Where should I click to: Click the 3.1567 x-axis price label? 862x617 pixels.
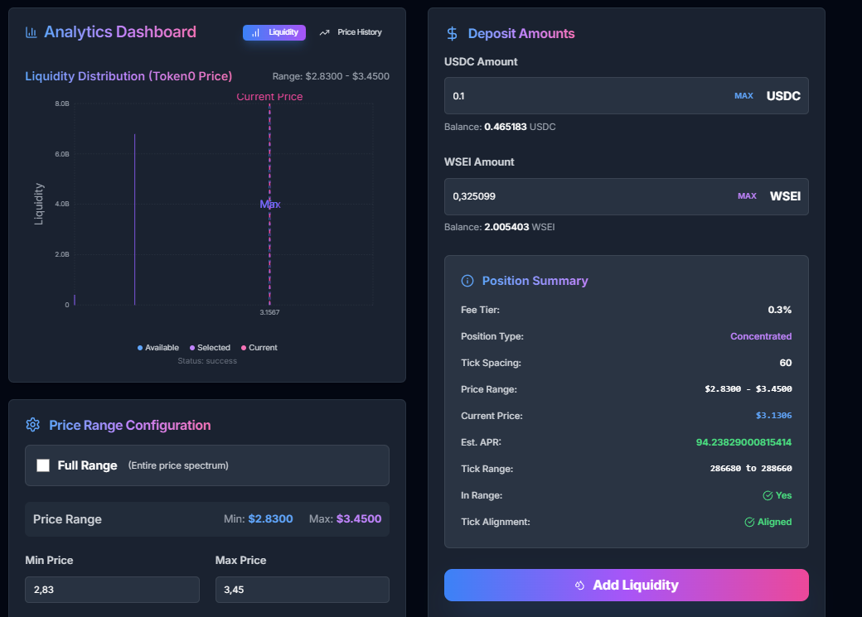269,312
